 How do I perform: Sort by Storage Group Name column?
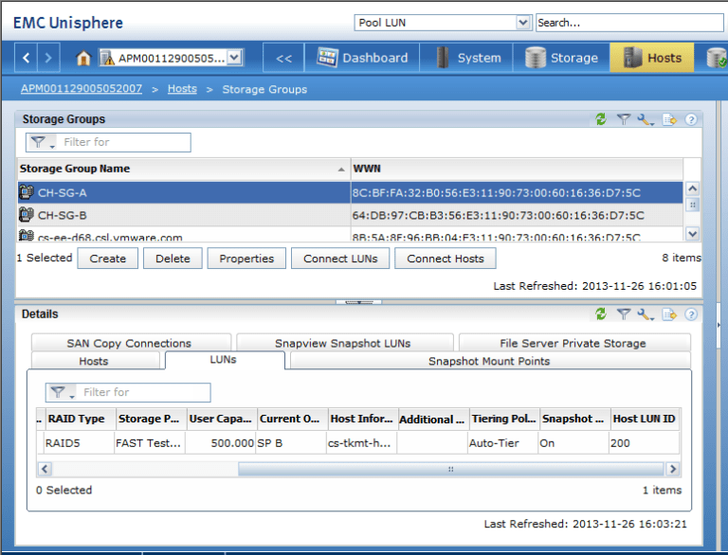coord(183,169)
